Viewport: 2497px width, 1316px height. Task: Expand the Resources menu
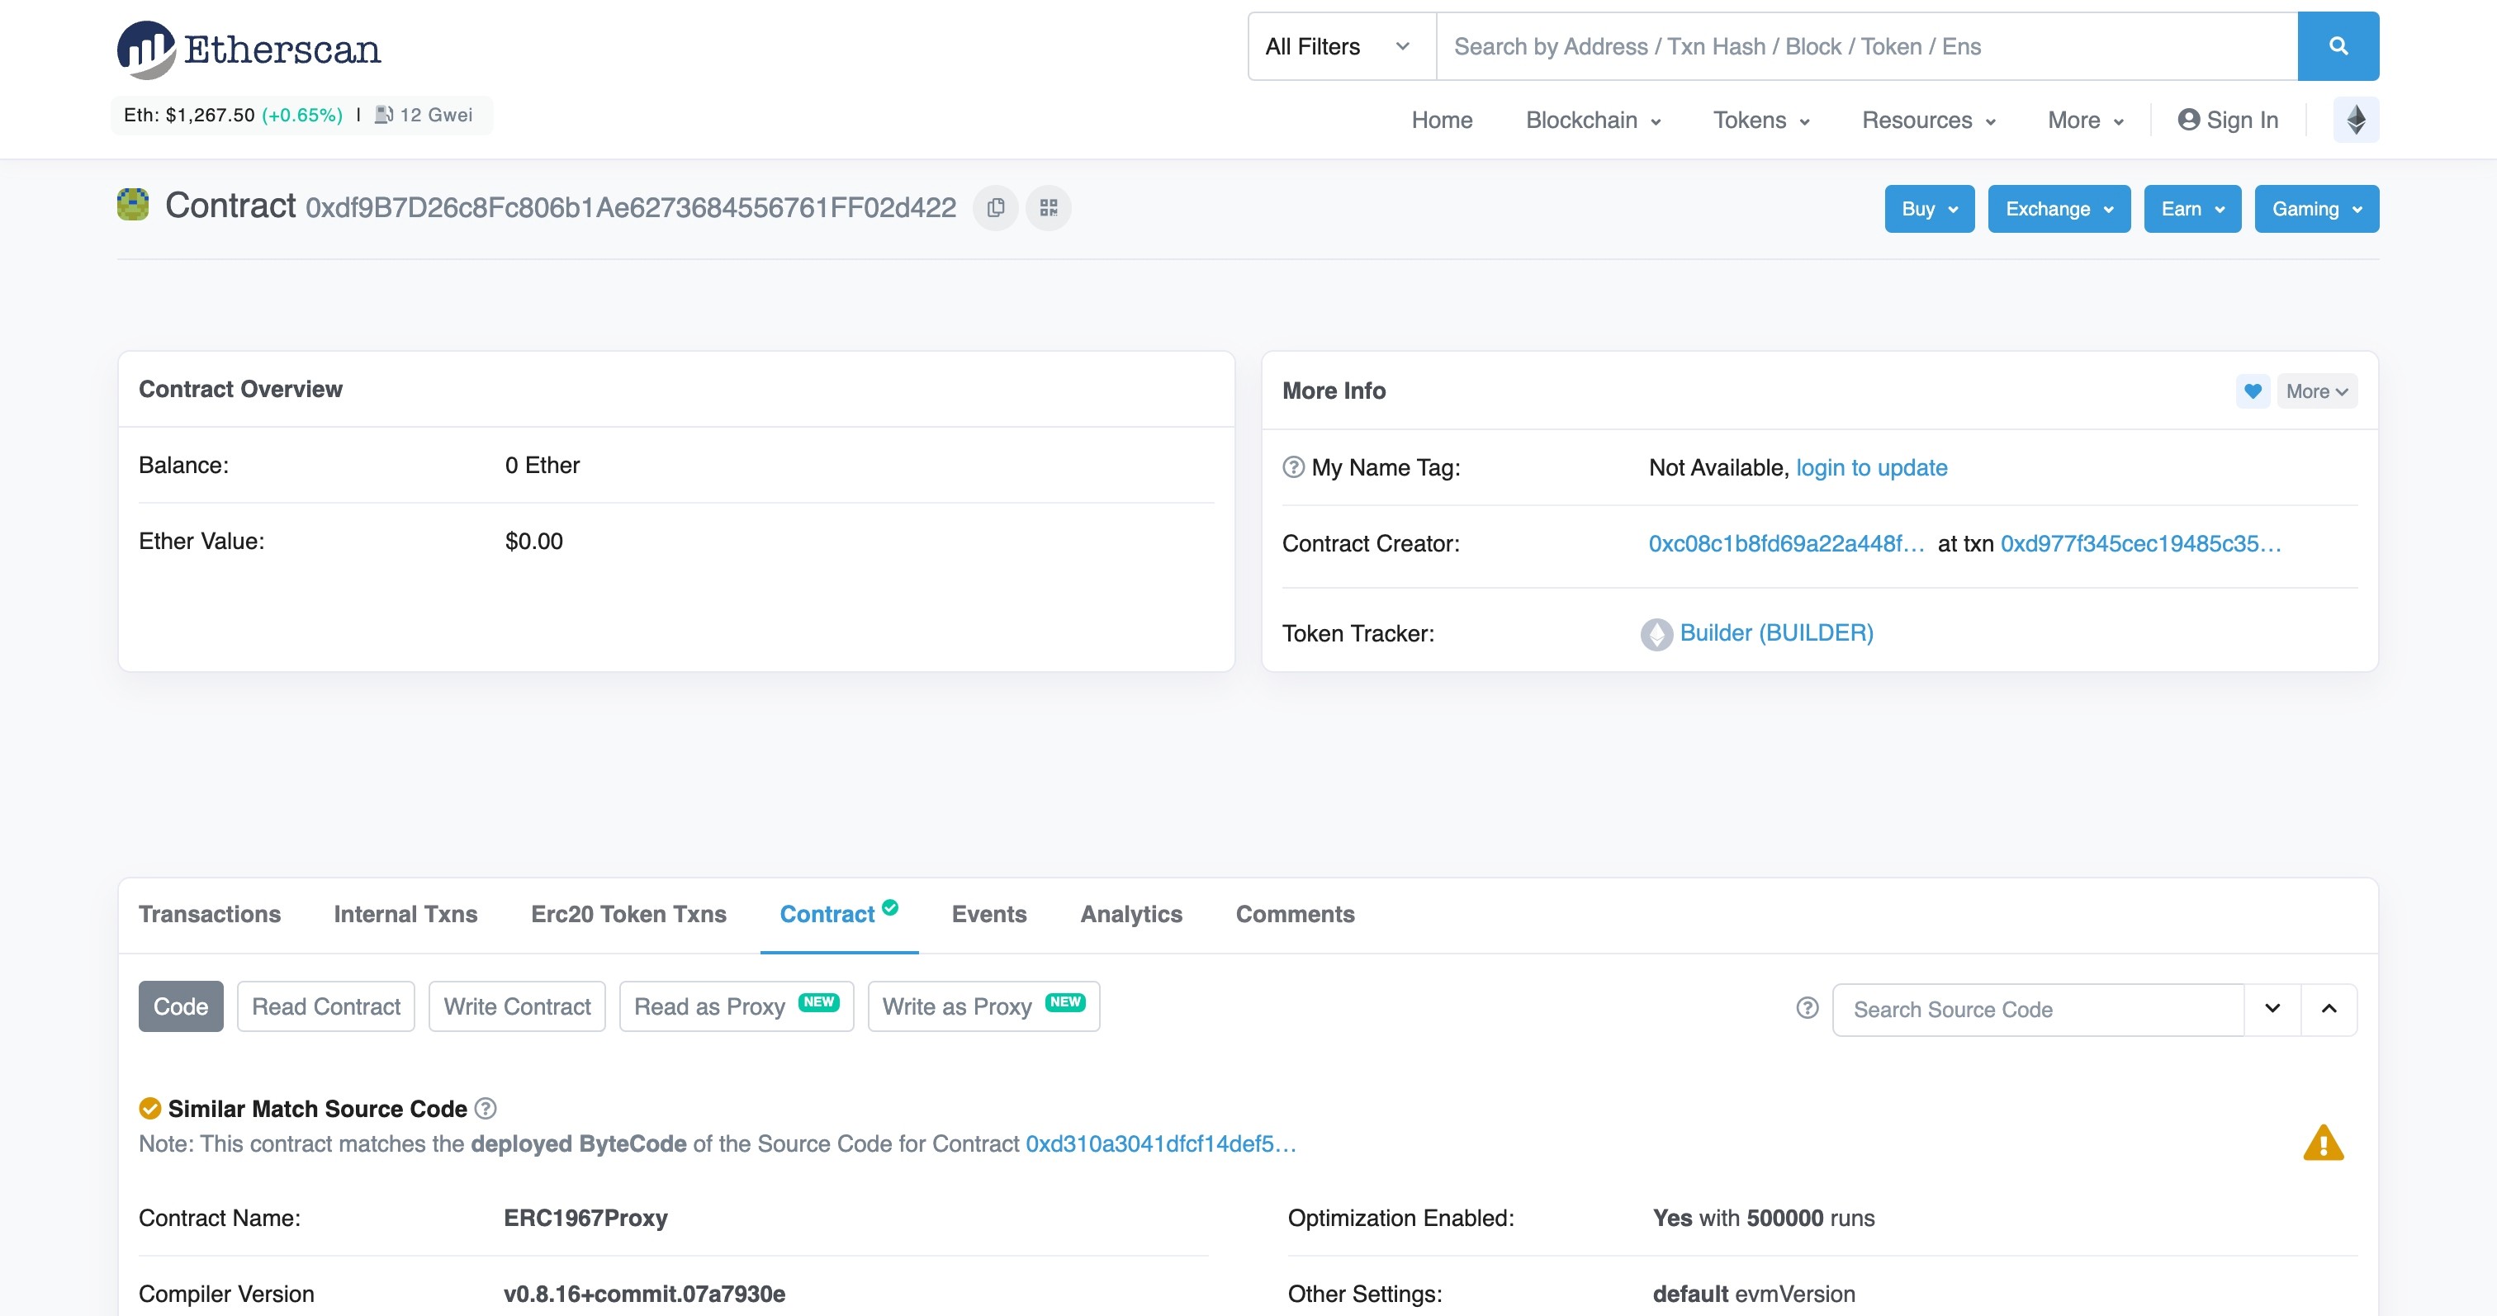coord(1929,121)
